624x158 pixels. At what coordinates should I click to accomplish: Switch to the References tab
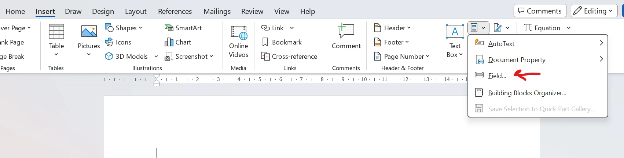(x=175, y=11)
